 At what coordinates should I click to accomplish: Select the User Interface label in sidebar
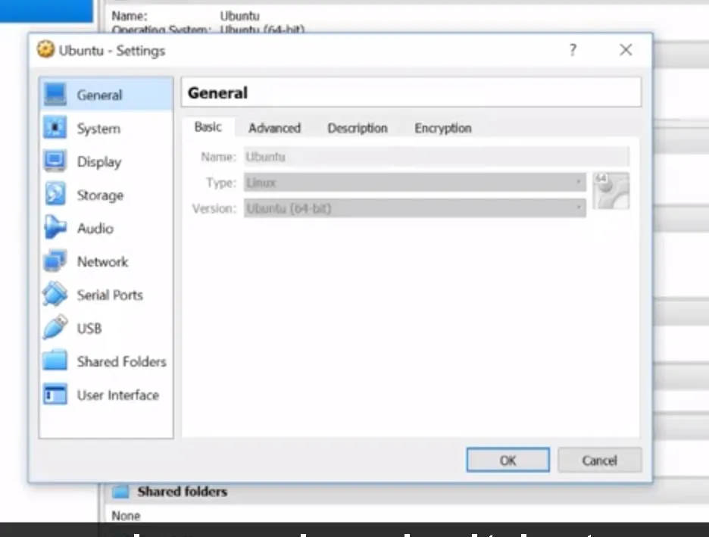(118, 395)
